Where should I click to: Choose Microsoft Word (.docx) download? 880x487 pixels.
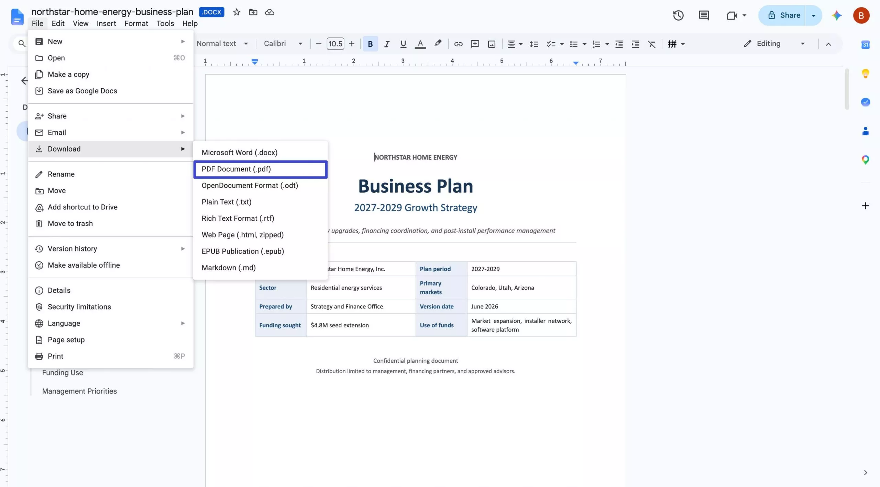click(x=260, y=152)
